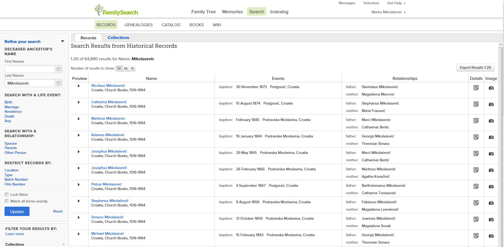Open the Catalog section
This screenshot has height=247, width=504.
pos(171,25)
